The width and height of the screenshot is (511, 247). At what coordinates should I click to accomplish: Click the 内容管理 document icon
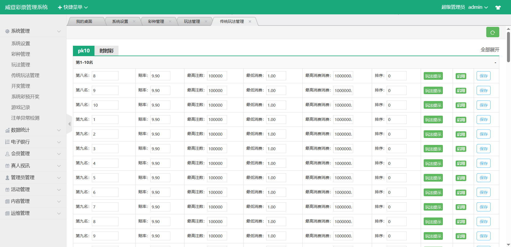click(x=7, y=201)
